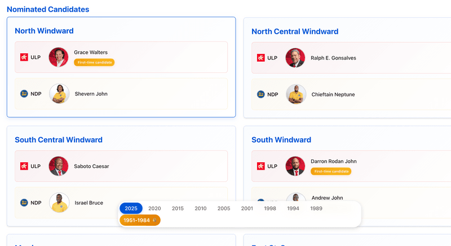Viewport: 451px width, 246px height.
Task: Click the ULP logo beside Saboto Caesar
Action: click(24, 166)
